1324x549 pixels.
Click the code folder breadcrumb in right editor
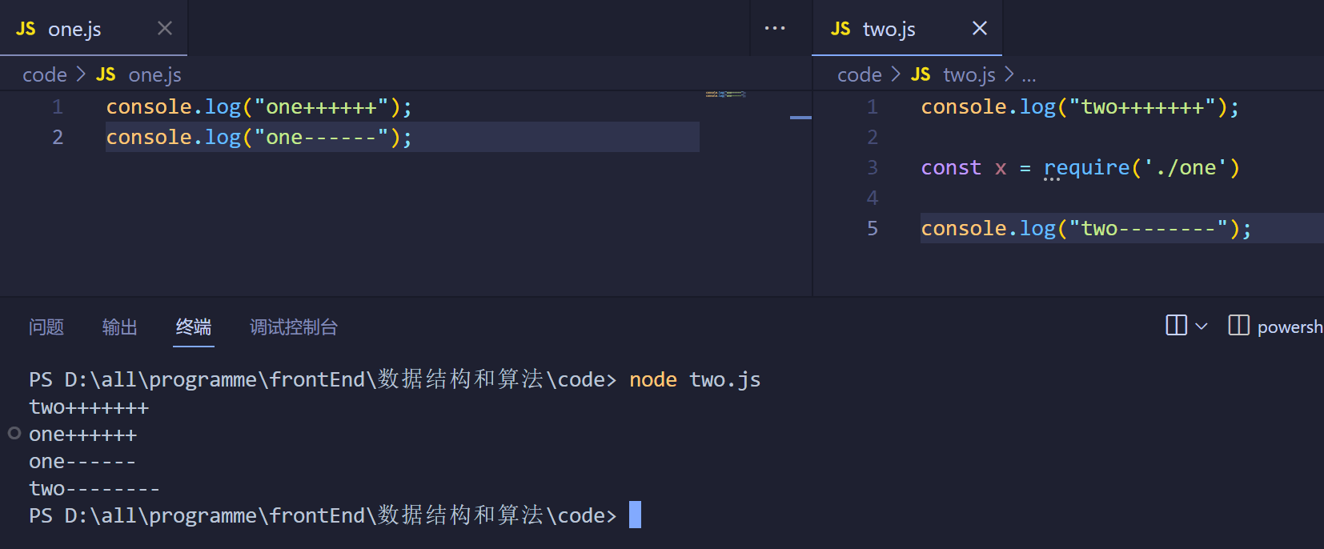(x=859, y=74)
